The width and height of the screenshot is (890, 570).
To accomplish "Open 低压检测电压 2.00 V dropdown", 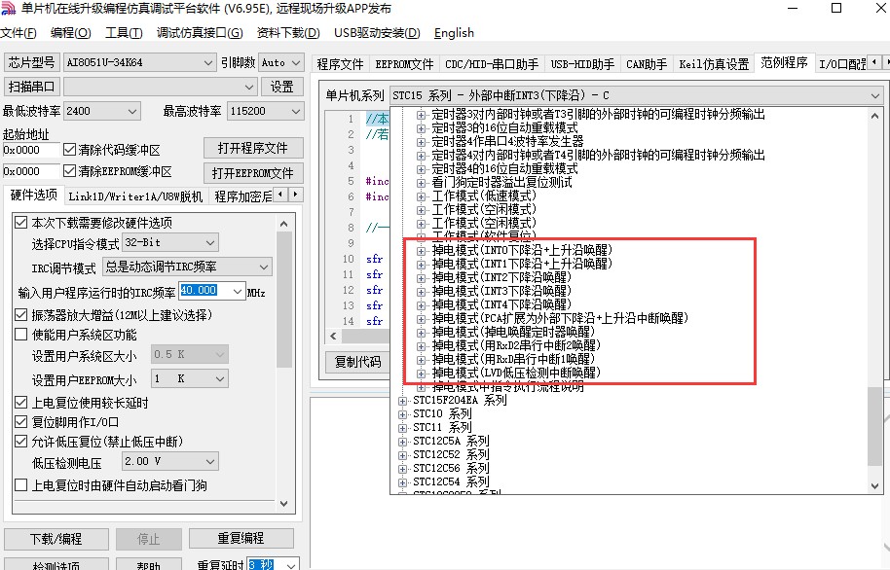I will tap(170, 462).
